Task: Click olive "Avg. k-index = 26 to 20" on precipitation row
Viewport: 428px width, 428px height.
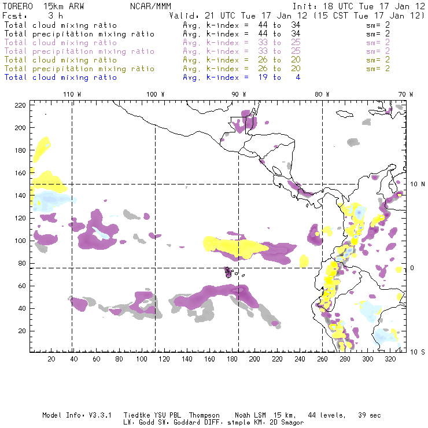Action: pyautogui.click(x=242, y=69)
